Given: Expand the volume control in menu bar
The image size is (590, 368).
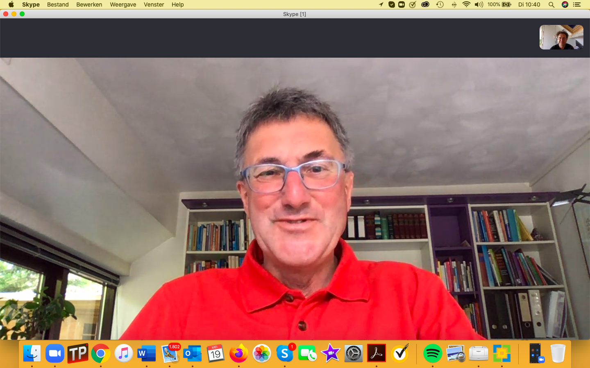Looking at the screenshot, I should point(479,4).
